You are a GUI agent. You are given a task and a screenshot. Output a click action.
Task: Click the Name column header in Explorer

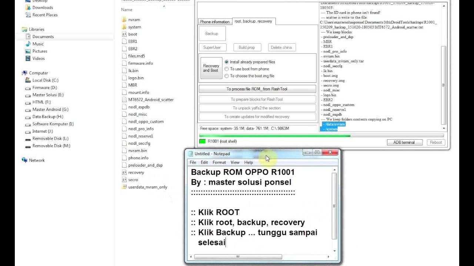(x=127, y=10)
